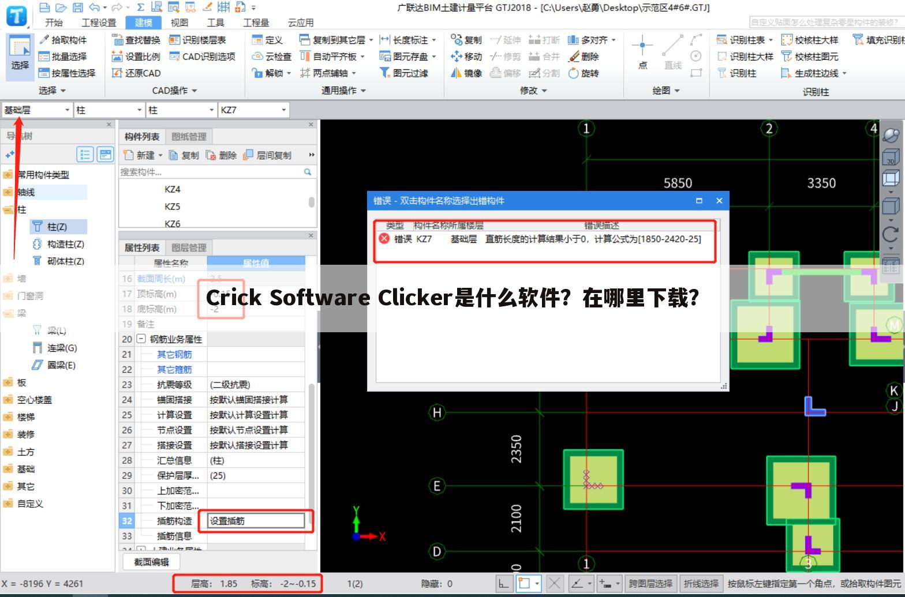Screen dimensions: 905x597
Task: Toggle the X snap icon in status bar
Action: (x=554, y=583)
